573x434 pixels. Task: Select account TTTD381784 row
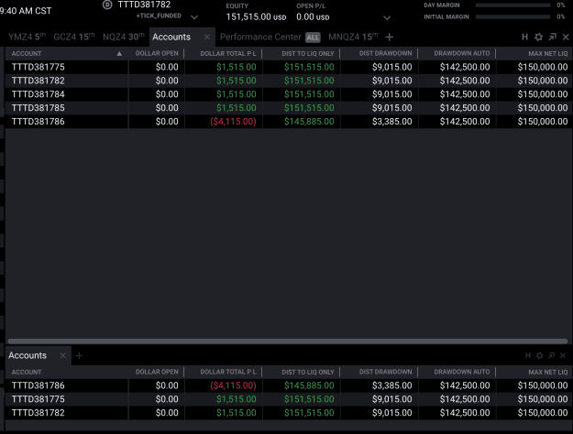point(289,94)
